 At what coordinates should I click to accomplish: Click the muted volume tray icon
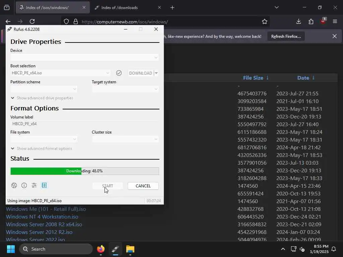click(x=302, y=249)
